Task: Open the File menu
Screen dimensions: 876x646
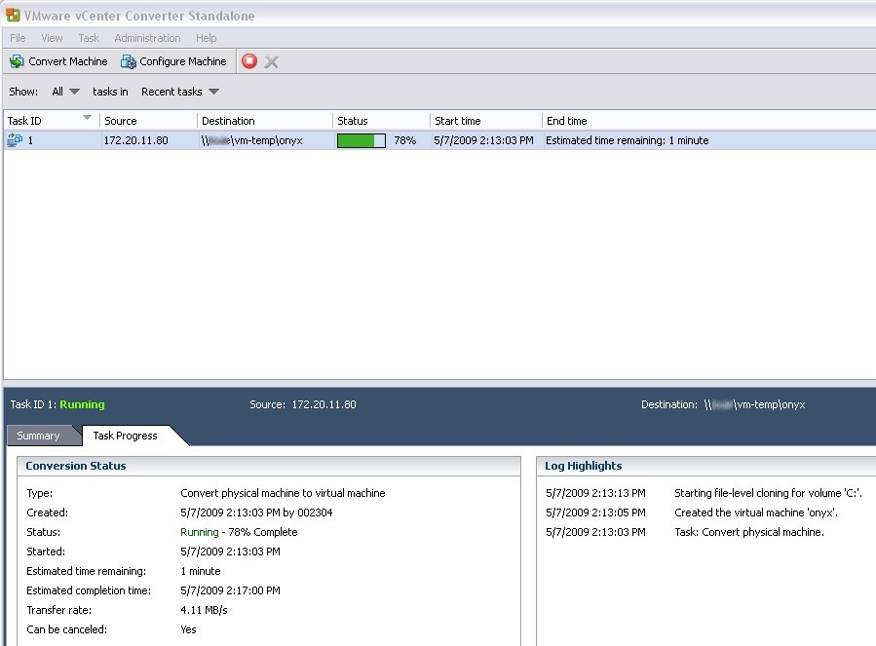Action: click(x=18, y=38)
